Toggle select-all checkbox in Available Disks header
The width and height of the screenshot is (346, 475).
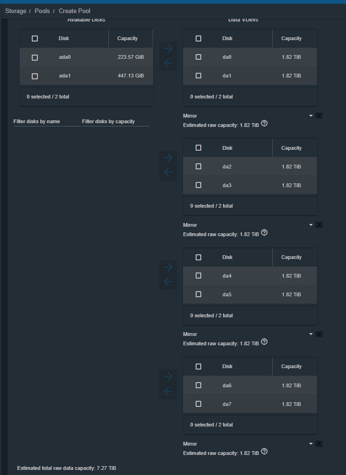coord(35,38)
